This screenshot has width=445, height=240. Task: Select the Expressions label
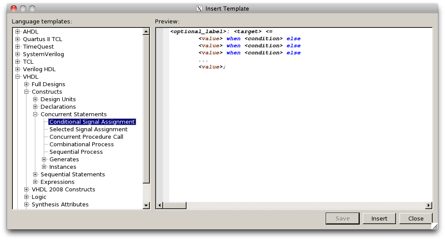pyautogui.click(x=57, y=182)
